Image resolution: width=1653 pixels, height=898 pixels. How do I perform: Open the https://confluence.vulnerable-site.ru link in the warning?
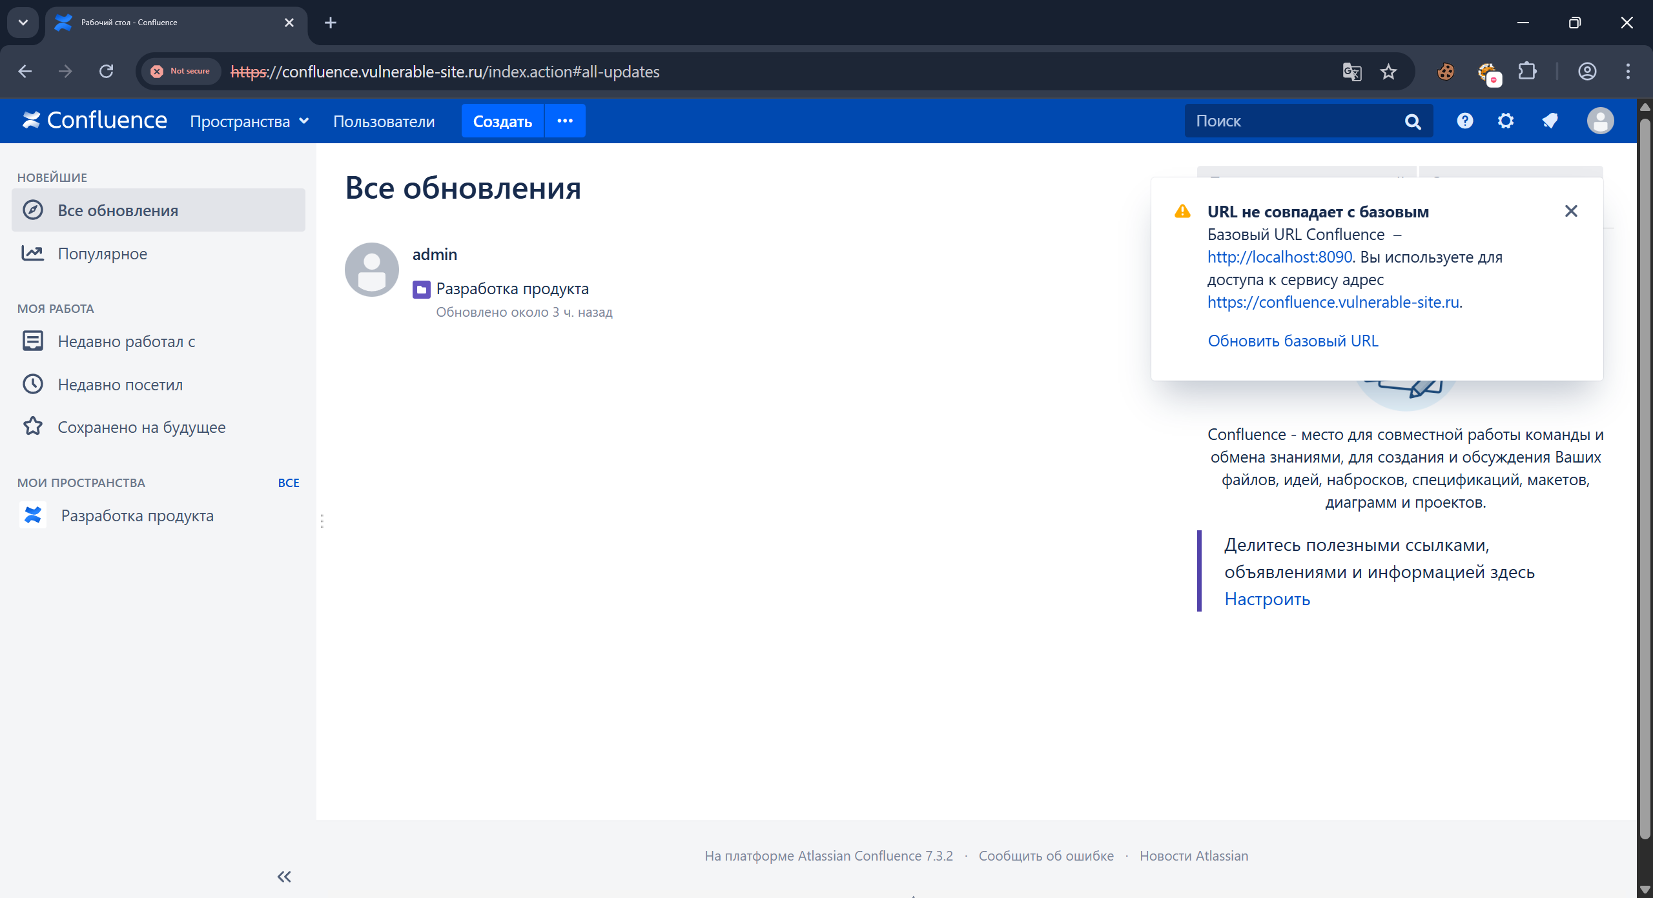point(1333,302)
